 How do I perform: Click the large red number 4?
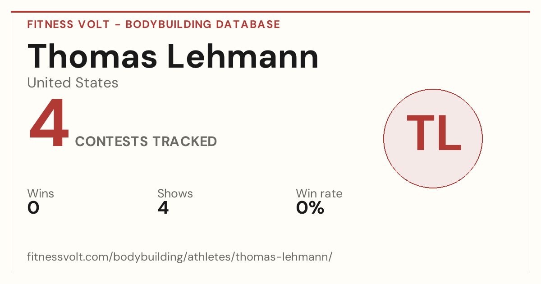click(49, 124)
